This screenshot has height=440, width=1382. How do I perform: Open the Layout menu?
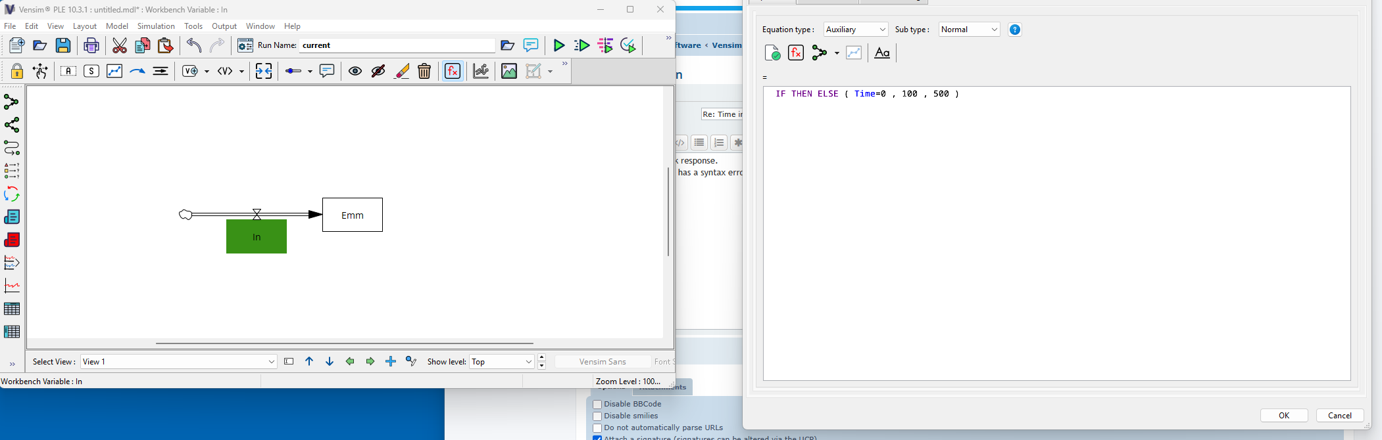click(x=85, y=26)
